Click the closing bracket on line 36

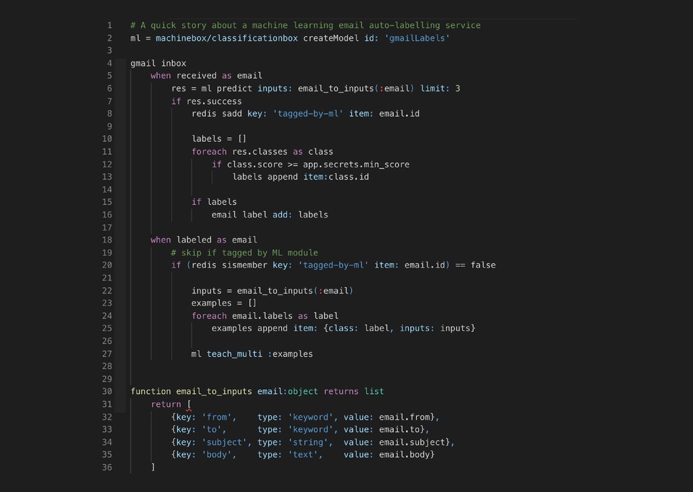click(x=153, y=467)
